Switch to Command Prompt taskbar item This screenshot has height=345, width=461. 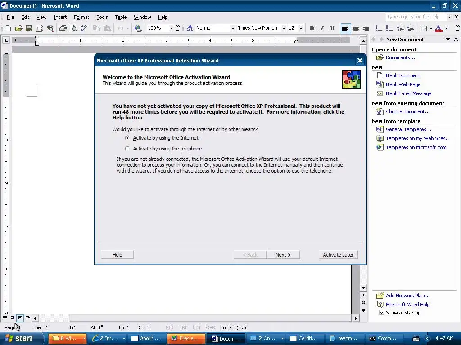383,338
